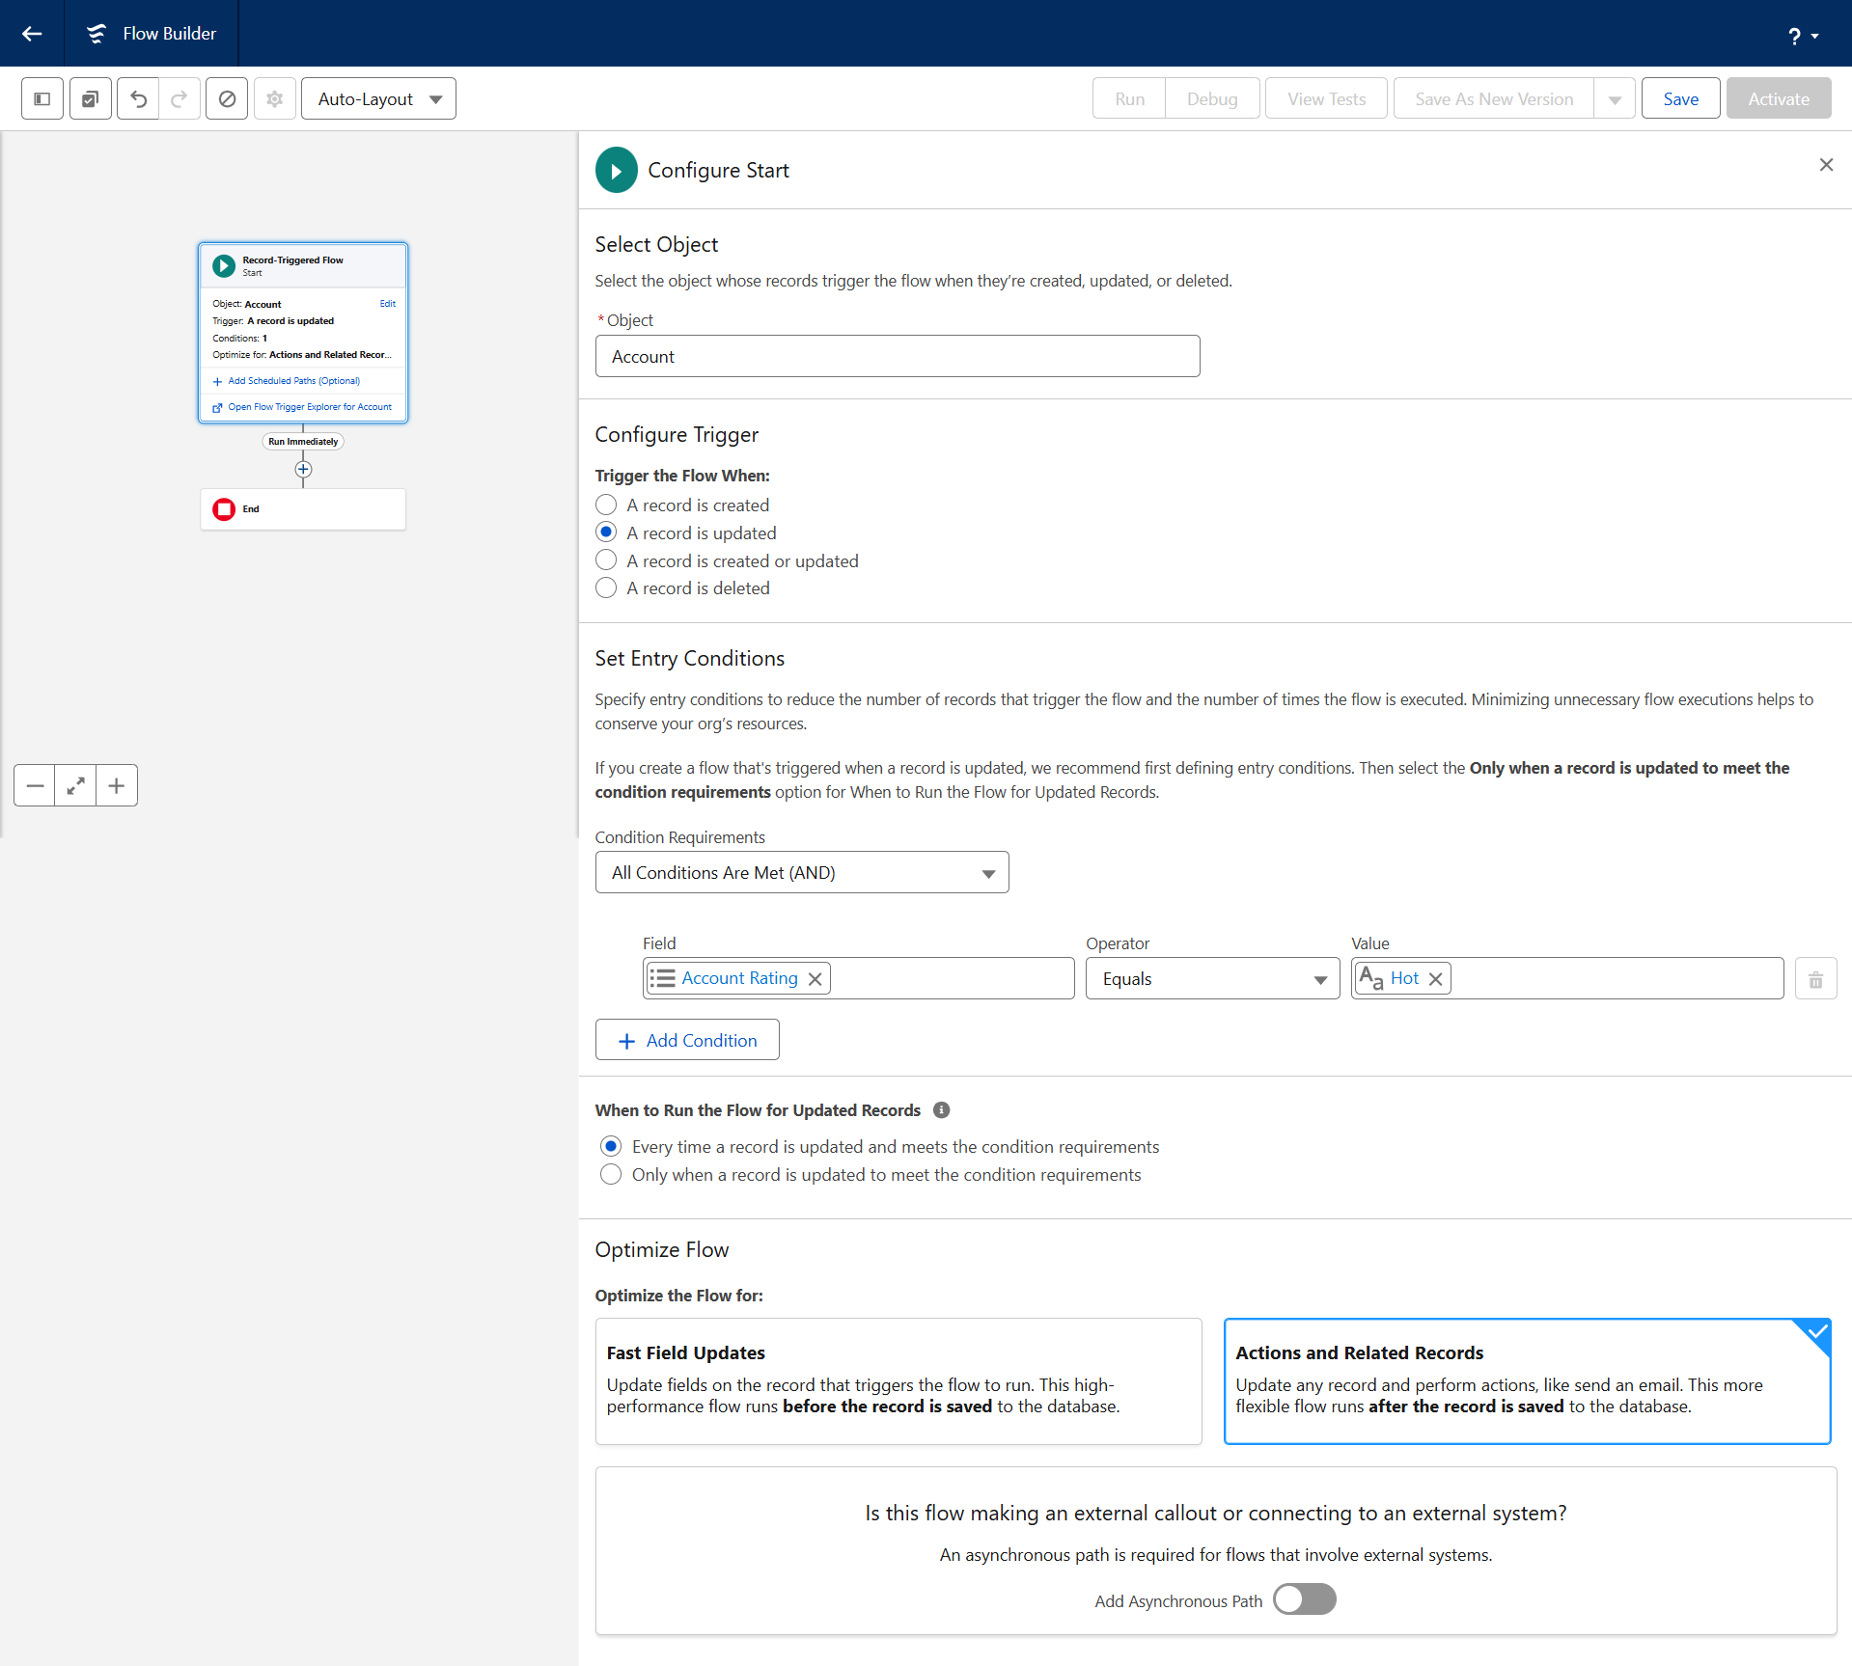Click the Activate button

1779,98
